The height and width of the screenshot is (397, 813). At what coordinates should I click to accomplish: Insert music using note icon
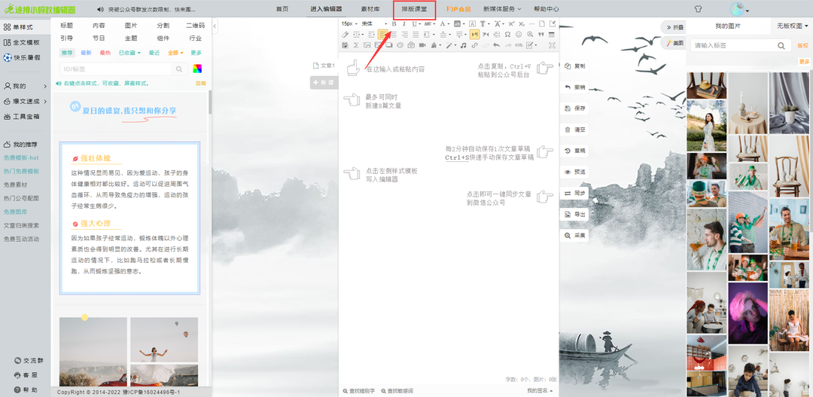coord(463,45)
